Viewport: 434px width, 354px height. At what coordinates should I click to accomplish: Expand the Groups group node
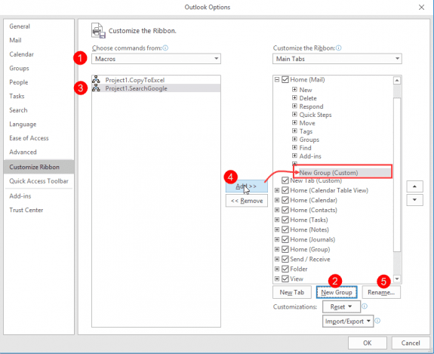point(294,140)
